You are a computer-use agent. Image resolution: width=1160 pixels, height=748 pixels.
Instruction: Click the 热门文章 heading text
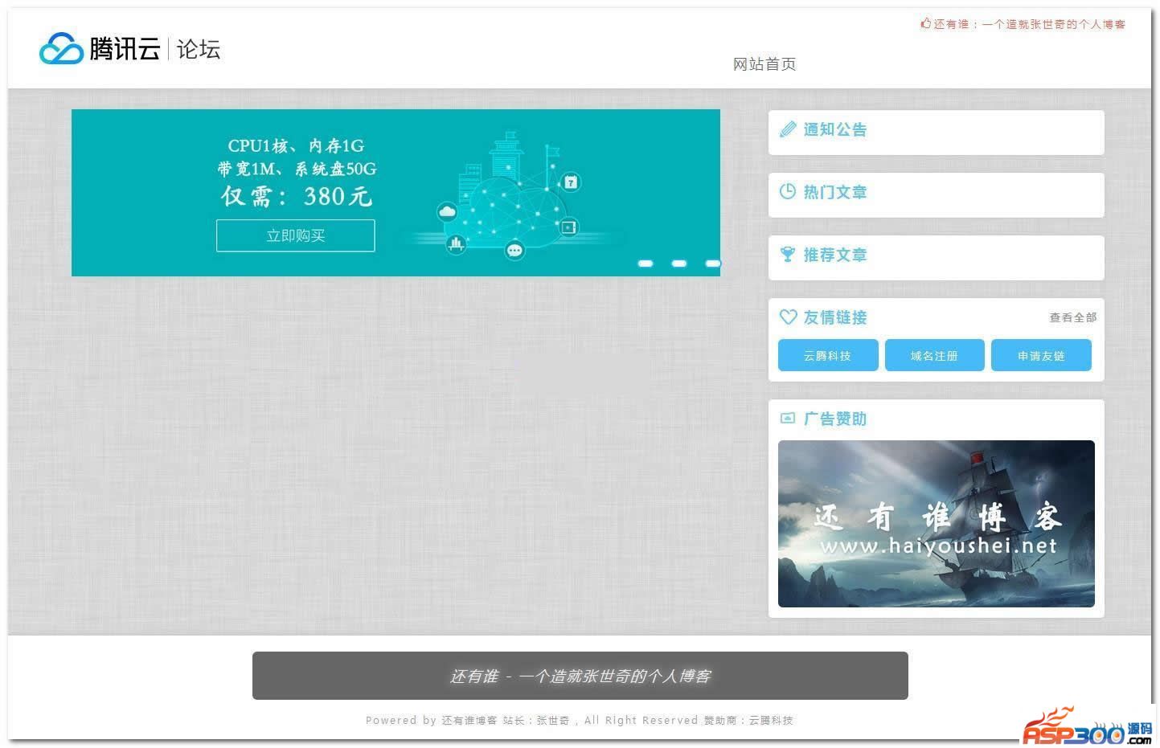pos(835,192)
